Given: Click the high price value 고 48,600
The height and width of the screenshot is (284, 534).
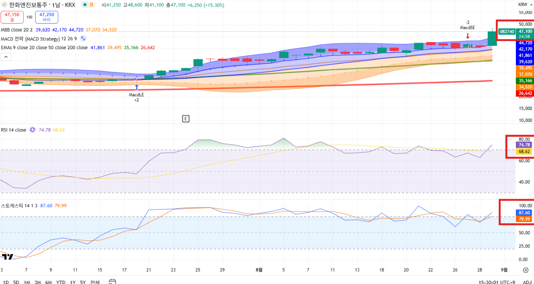Looking at the screenshot, I should (x=132, y=5).
